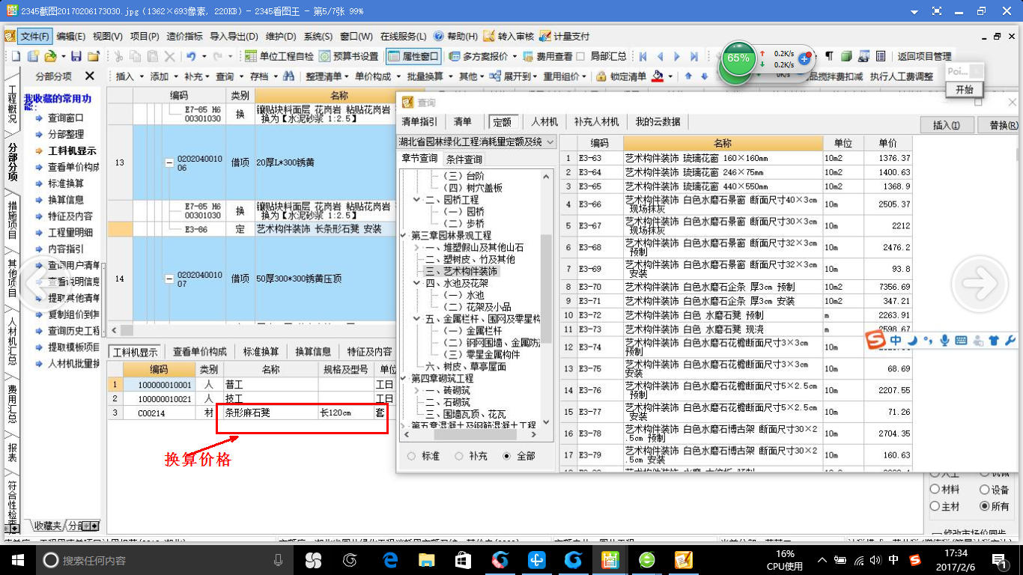This screenshot has height=575, width=1023.
Task: Click the 开始 button under Poi box
Action: coord(965,89)
